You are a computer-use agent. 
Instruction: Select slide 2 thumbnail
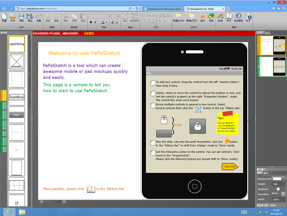[271, 67]
